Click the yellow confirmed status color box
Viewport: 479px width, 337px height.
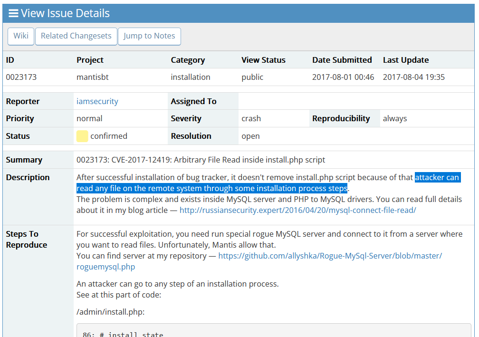point(82,136)
